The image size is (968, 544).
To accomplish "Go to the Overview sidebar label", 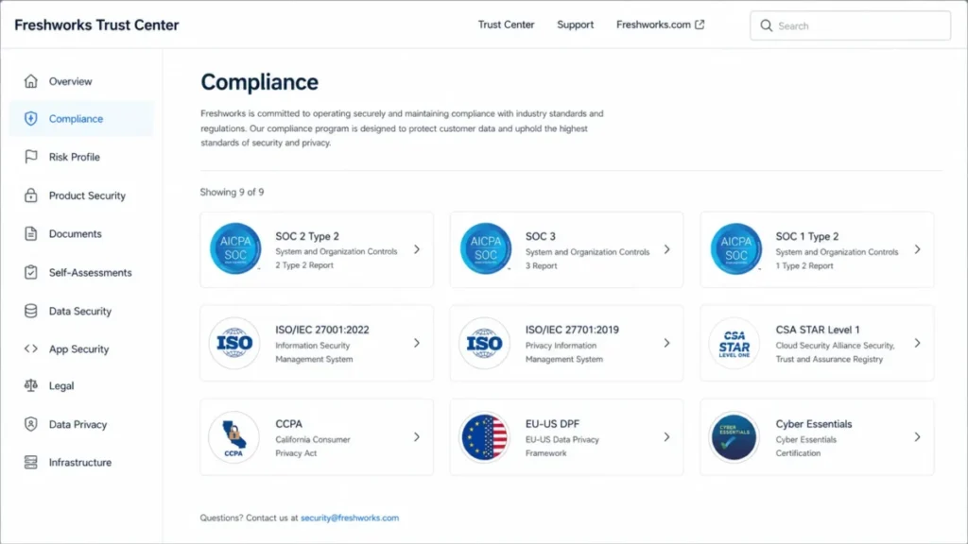I will [x=70, y=81].
